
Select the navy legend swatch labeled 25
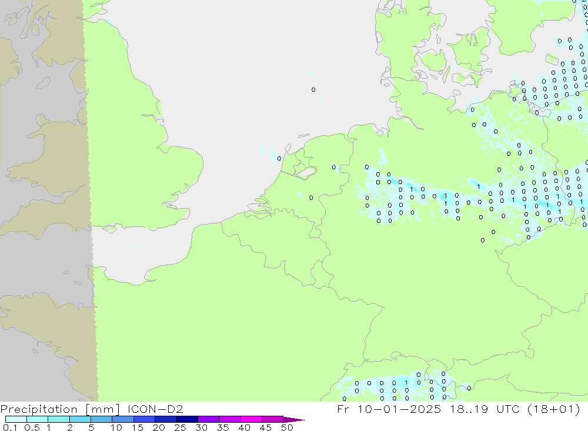187,419
